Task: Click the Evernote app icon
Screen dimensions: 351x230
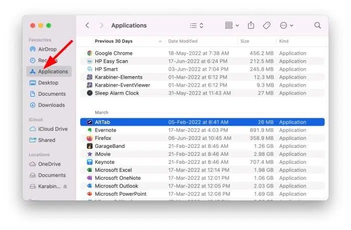Action: (90, 130)
